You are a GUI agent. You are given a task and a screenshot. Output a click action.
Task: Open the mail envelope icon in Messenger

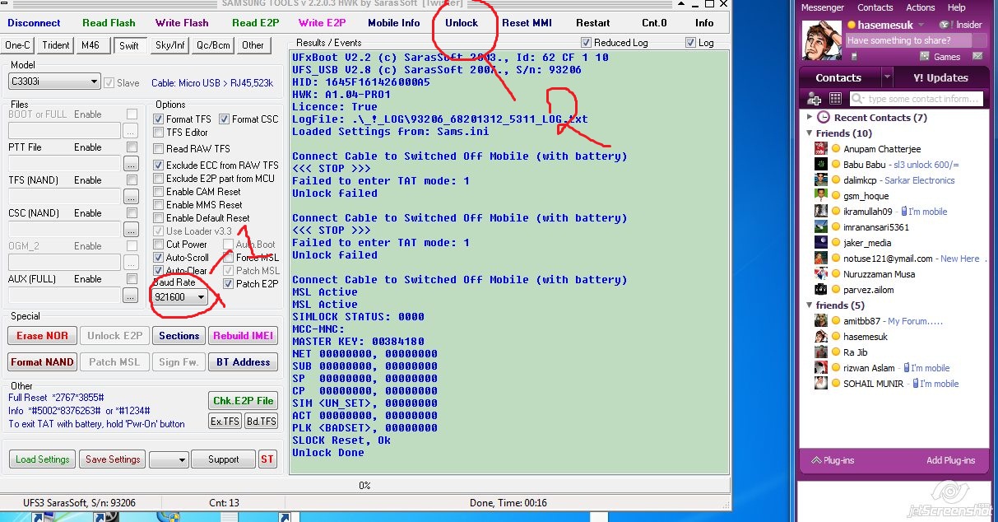click(977, 57)
